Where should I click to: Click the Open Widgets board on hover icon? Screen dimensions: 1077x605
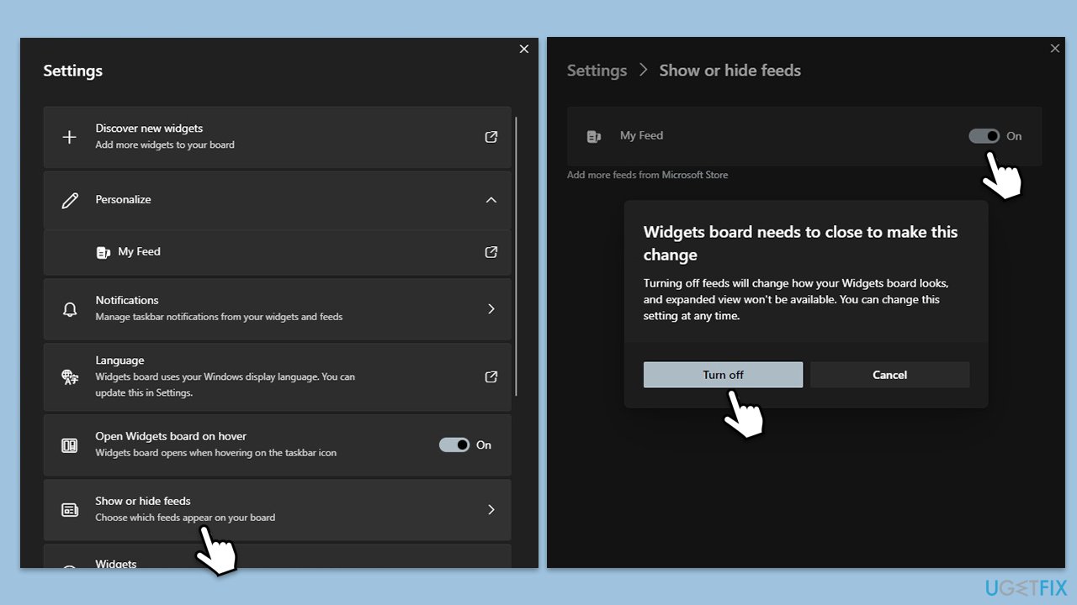click(x=70, y=445)
